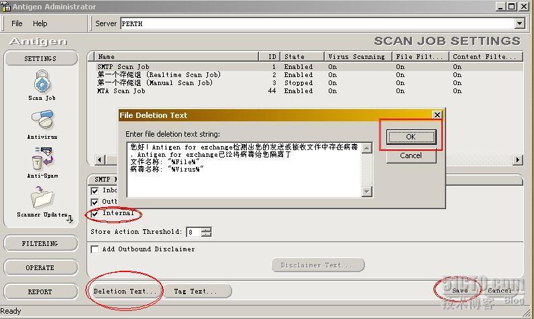
Task: Toggle the Inbound checkbox
Action: pyautogui.click(x=95, y=191)
